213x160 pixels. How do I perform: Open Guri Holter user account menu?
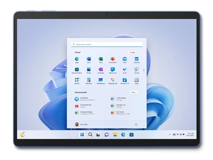point(81,124)
